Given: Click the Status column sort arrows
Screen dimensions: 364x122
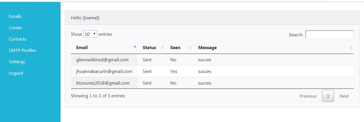Looking at the screenshot, I should coord(162,48).
